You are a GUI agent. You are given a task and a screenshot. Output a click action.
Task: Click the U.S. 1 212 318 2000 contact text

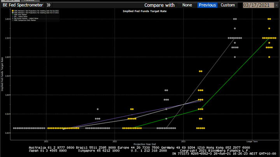click(x=149, y=150)
